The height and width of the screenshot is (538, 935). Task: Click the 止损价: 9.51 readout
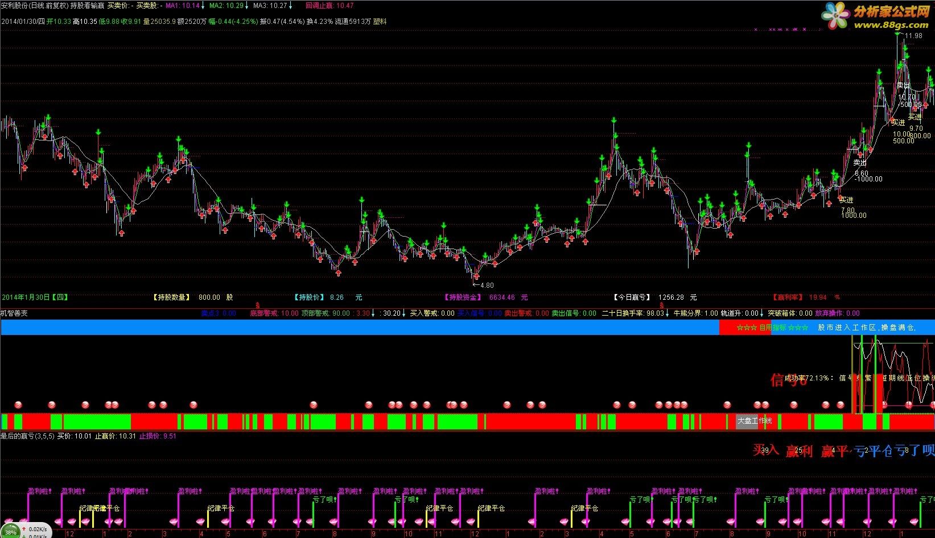[158, 436]
